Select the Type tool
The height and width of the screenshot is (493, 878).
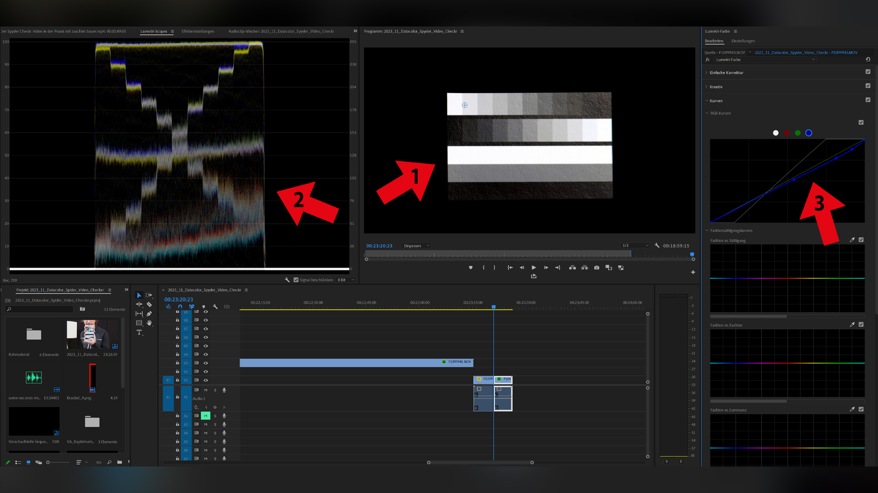coord(139,332)
